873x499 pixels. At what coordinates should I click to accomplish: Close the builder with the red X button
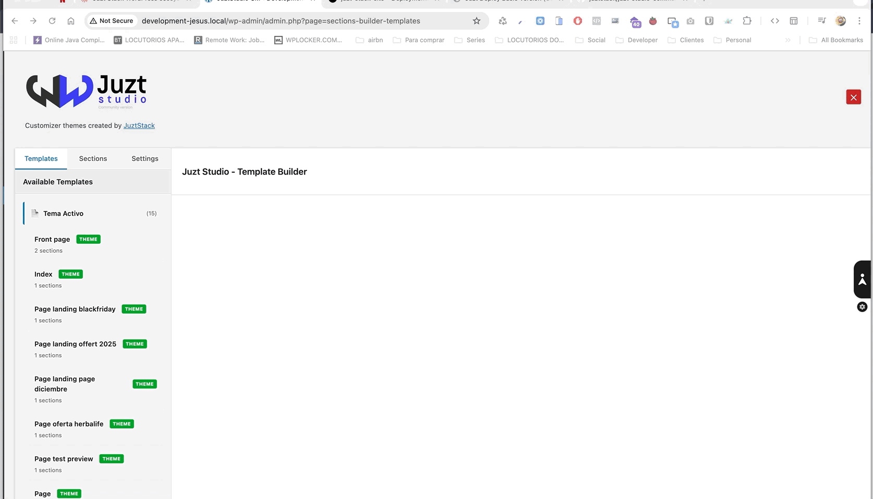point(854,97)
